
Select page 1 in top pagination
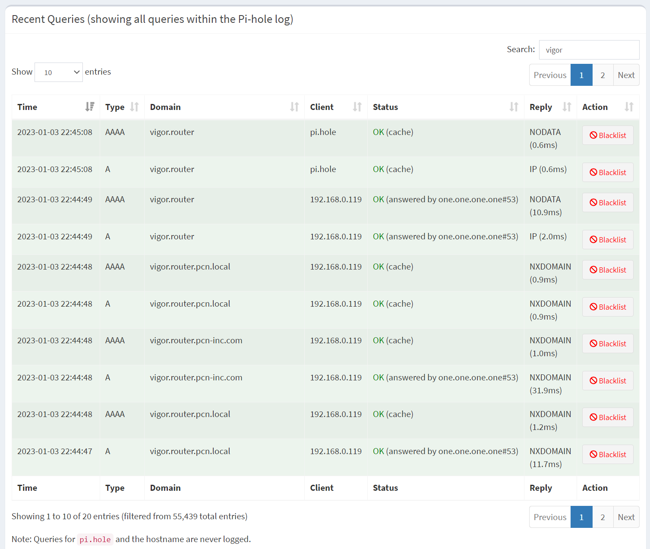pos(581,75)
